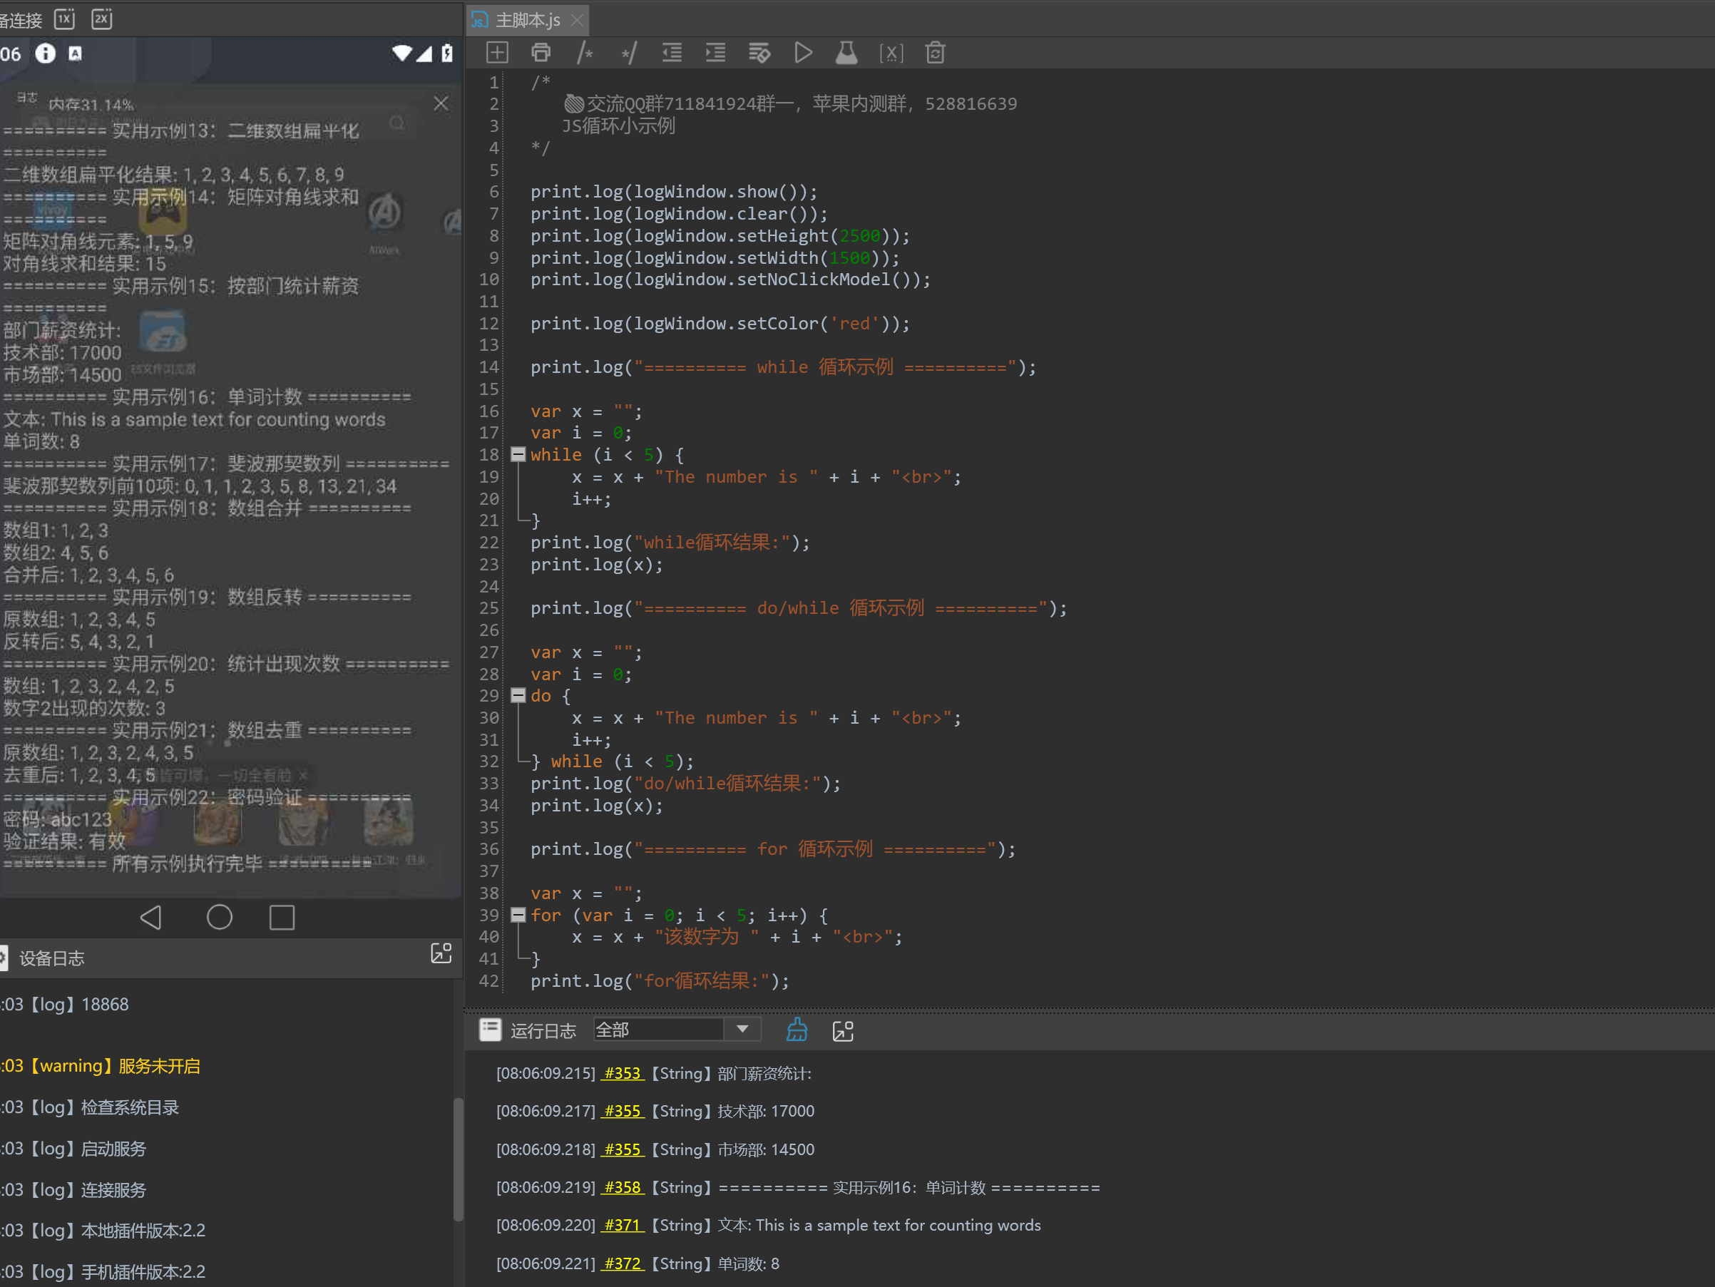Image resolution: width=1715 pixels, height=1287 pixels.
Task: Open the 全部 log filter dropdown
Action: [742, 1029]
